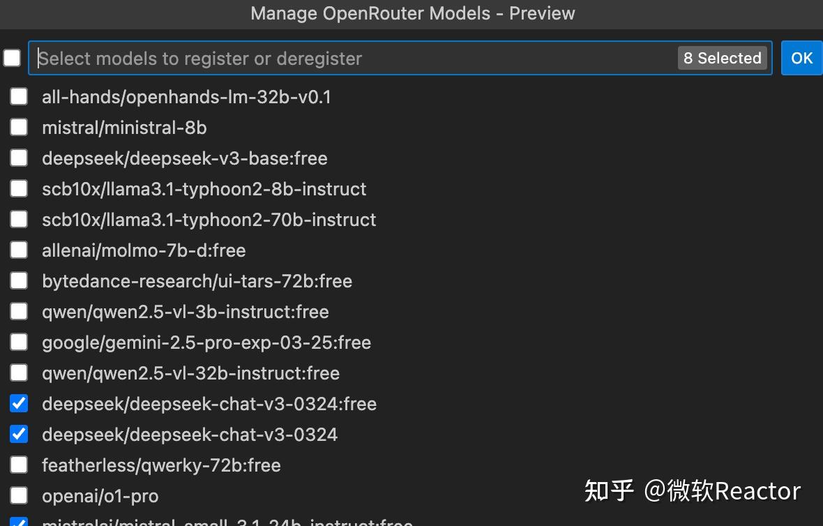Check openai/o1-pro checkbox

pyautogui.click(x=19, y=495)
